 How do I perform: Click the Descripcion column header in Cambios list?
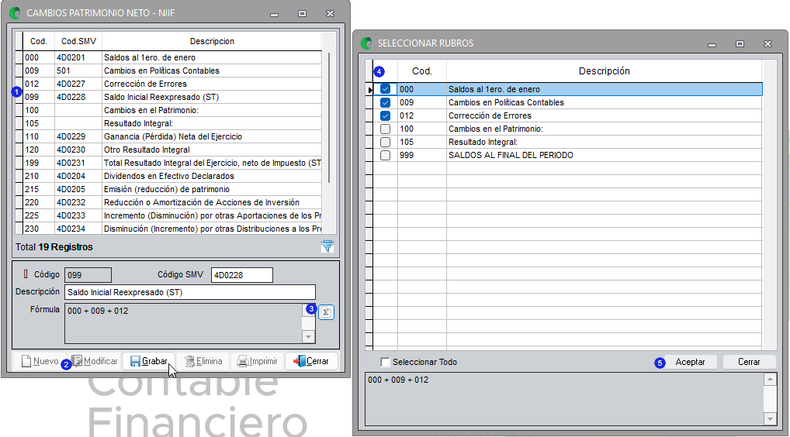212,41
